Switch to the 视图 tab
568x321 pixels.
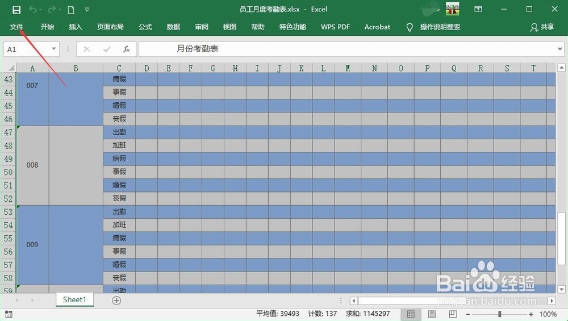(x=229, y=27)
